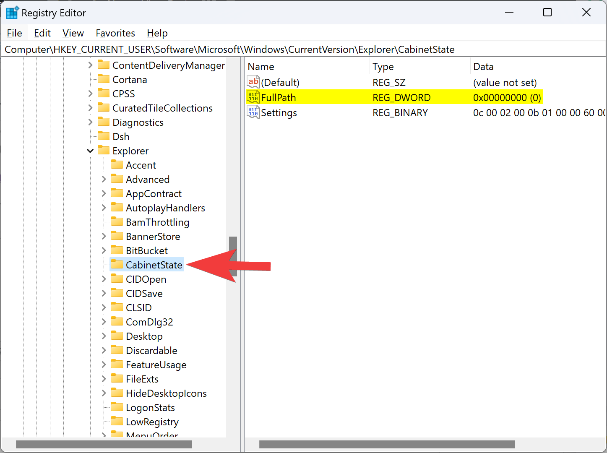Click the Name column header
Image resolution: width=607 pixels, height=453 pixels.
261,67
